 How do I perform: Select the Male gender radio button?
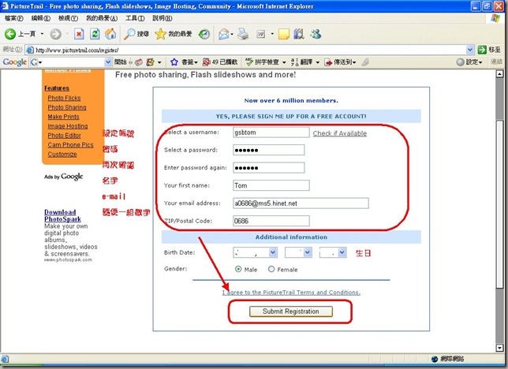(x=238, y=269)
